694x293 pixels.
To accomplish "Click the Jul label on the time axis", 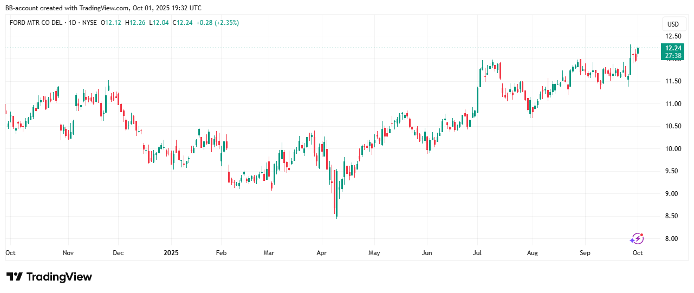I will (477, 253).
